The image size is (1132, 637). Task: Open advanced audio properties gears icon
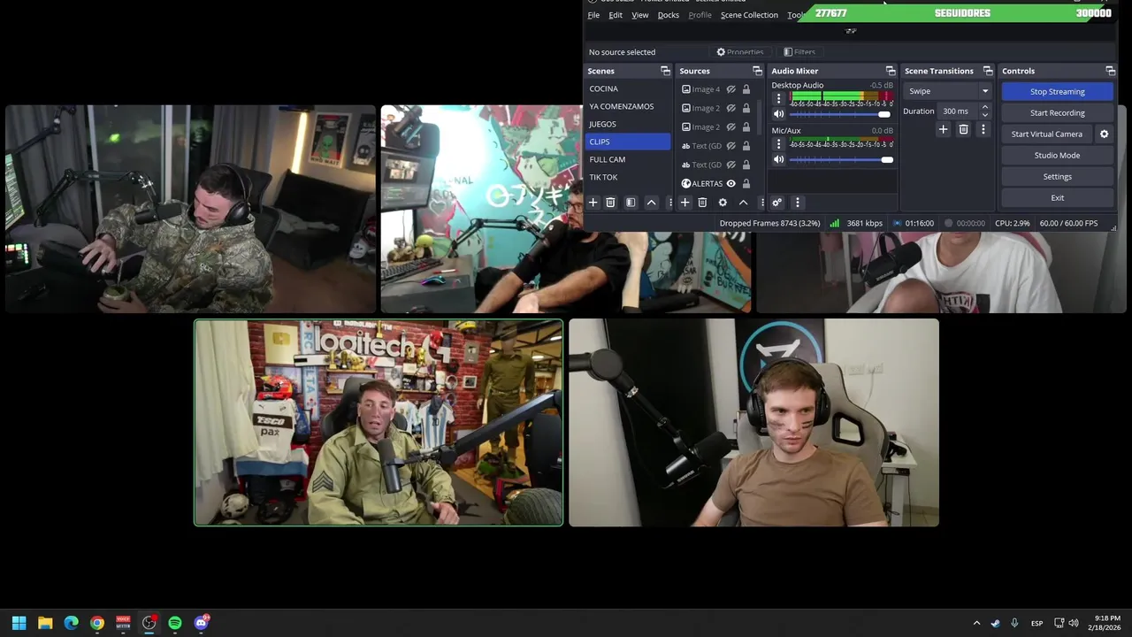[776, 203]
